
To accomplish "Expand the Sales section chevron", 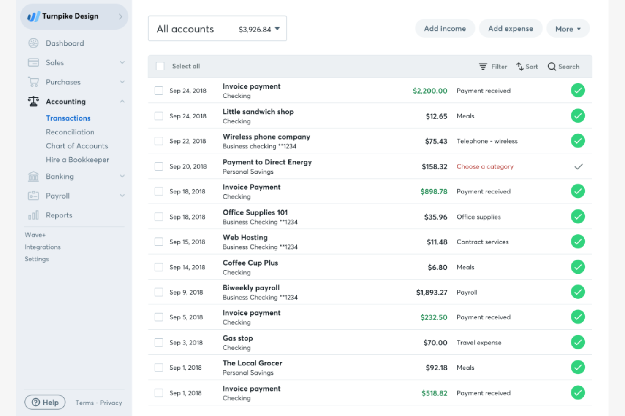I will [x=122, y=62].
